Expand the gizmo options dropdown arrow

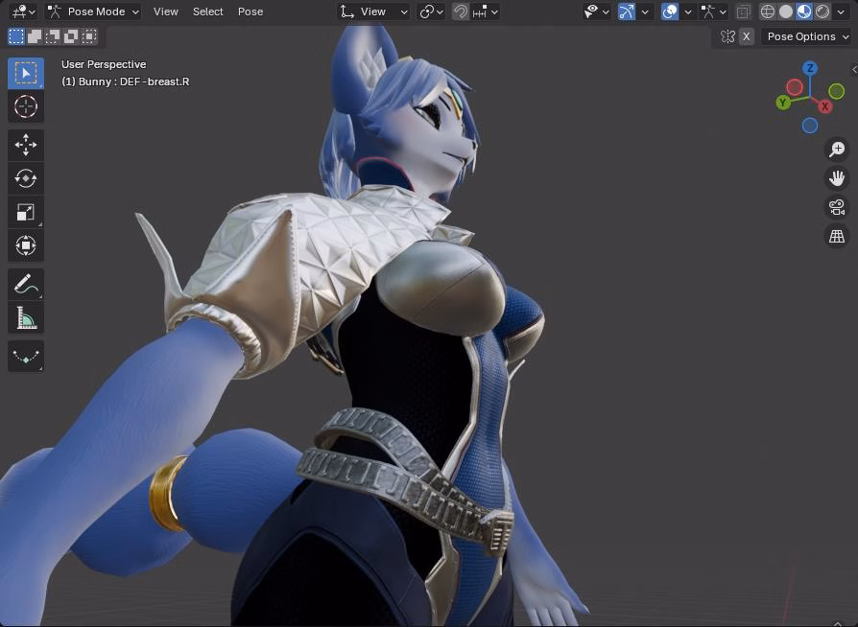[645, 12]
